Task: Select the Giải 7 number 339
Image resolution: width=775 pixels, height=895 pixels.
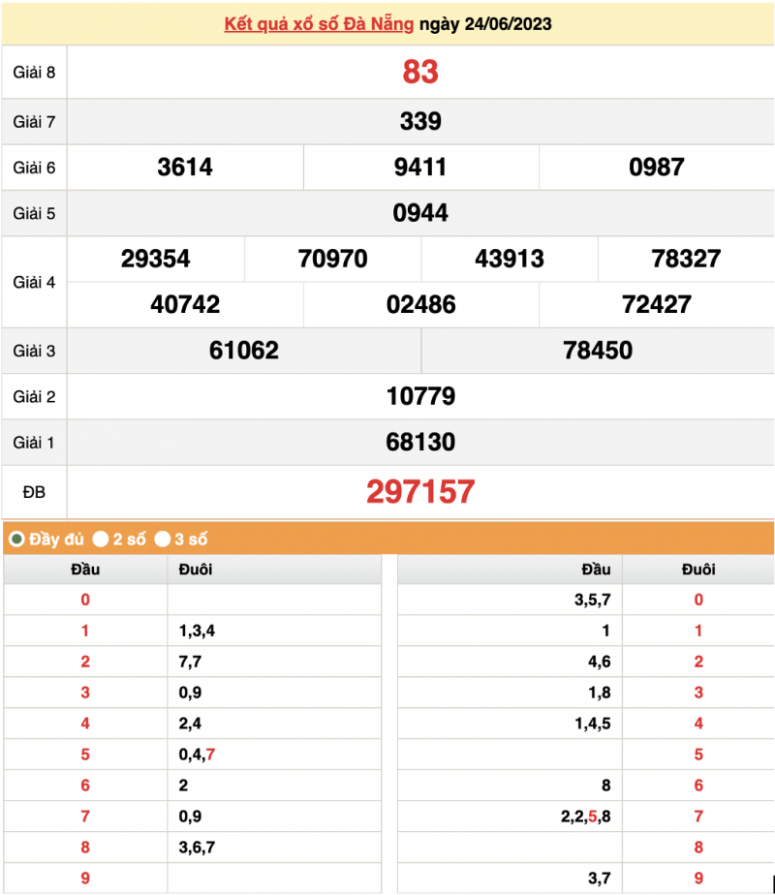Action: [x=420, y=121]
